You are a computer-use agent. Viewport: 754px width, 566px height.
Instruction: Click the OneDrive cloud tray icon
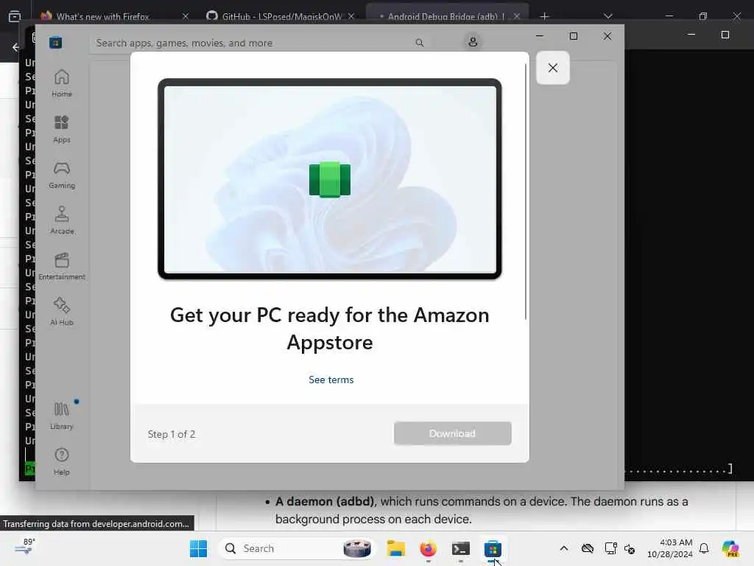pos(587,548)
